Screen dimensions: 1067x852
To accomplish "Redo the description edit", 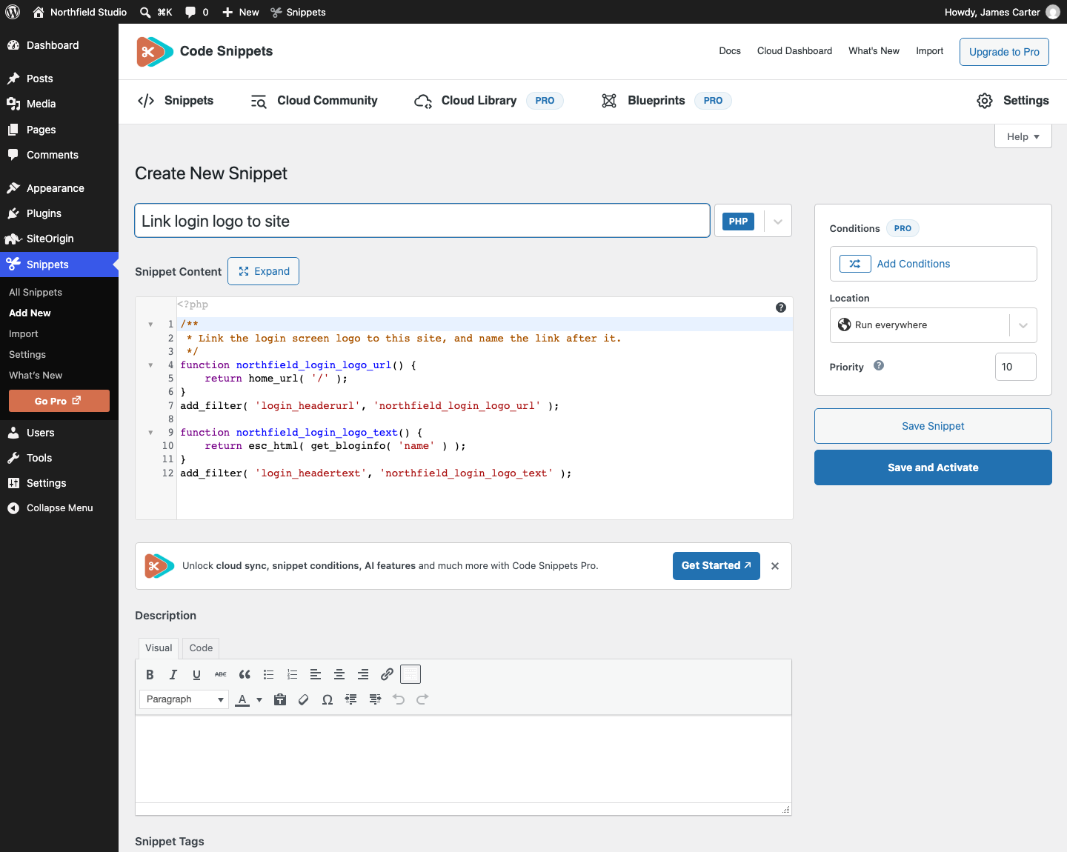I will [x=422, y=699].
